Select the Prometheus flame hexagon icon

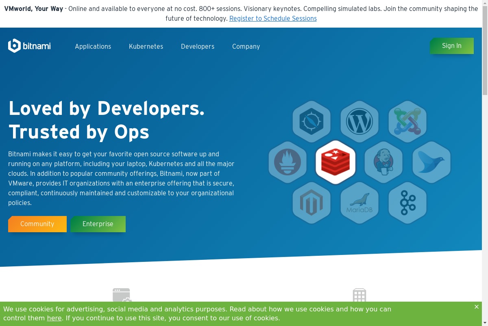288,162
